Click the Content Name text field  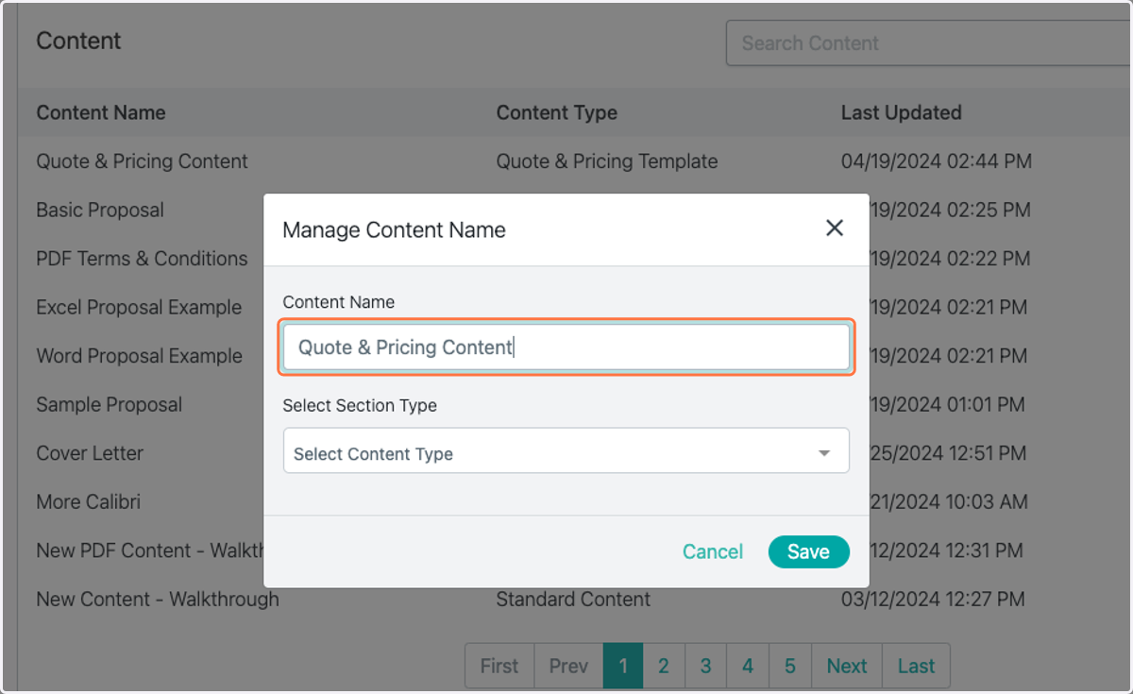[566, 347]
